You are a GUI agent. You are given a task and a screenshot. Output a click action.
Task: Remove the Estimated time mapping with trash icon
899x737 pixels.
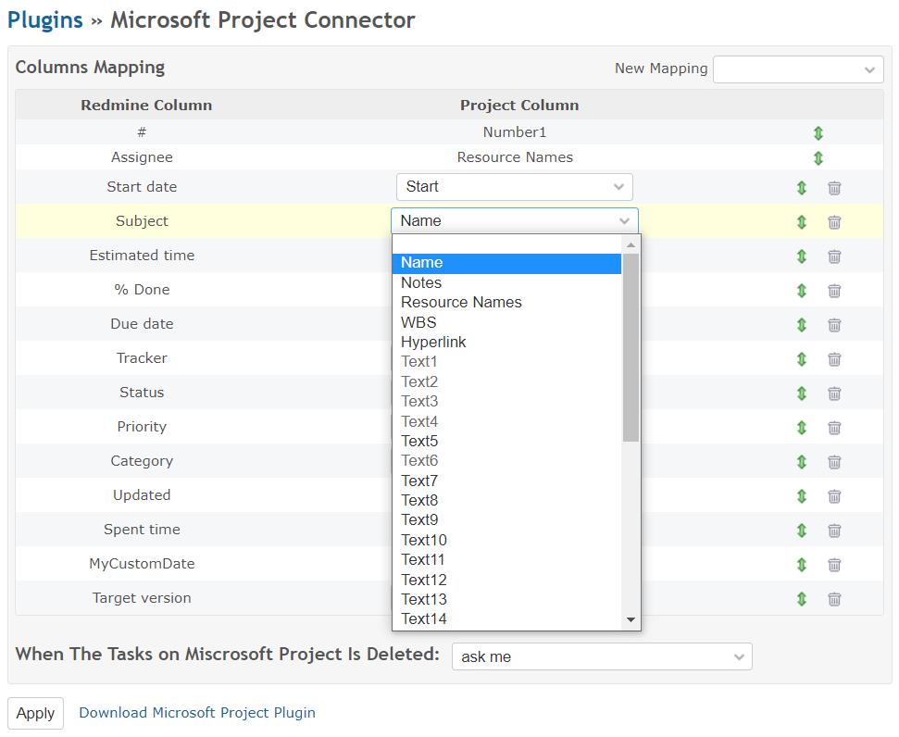click(834, 256)
